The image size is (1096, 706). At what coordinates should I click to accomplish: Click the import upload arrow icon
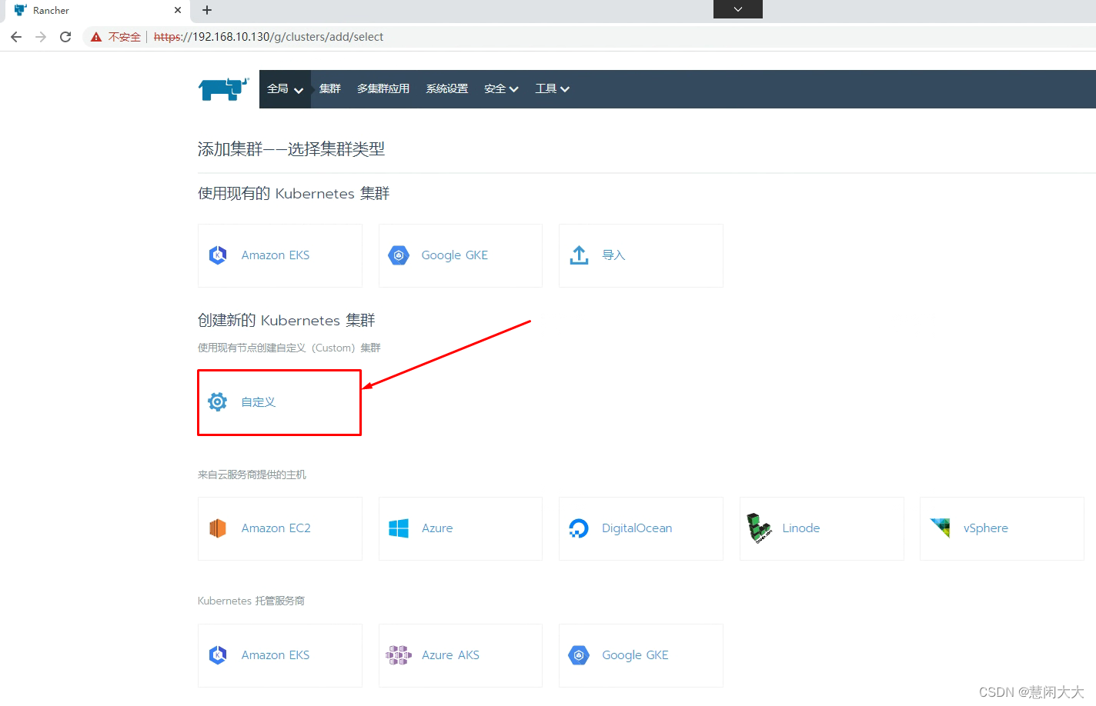[579, 255]
